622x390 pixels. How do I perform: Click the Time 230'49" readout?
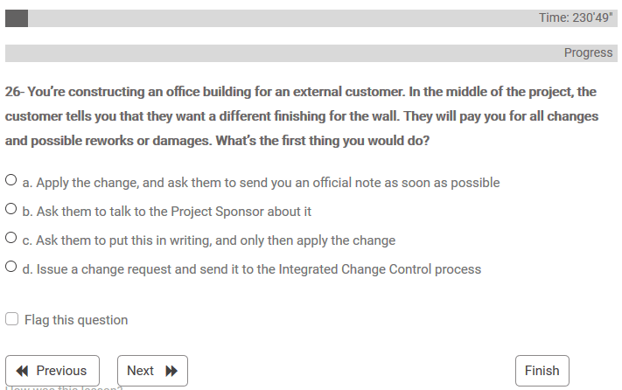coord(576,18)
